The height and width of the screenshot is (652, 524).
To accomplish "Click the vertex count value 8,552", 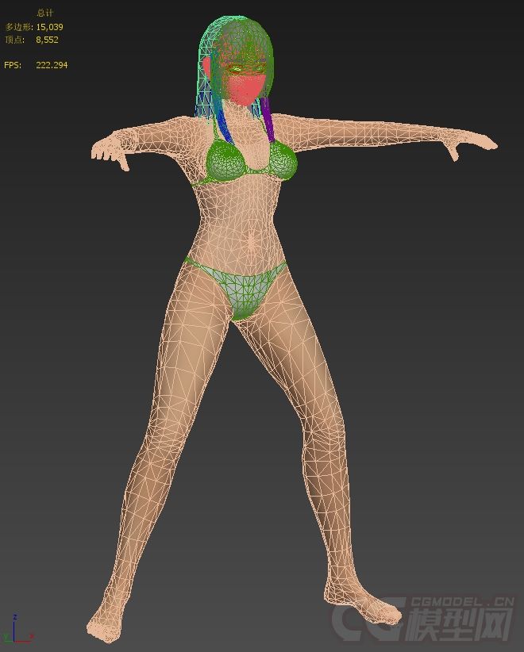I will [x=47, y=38].
